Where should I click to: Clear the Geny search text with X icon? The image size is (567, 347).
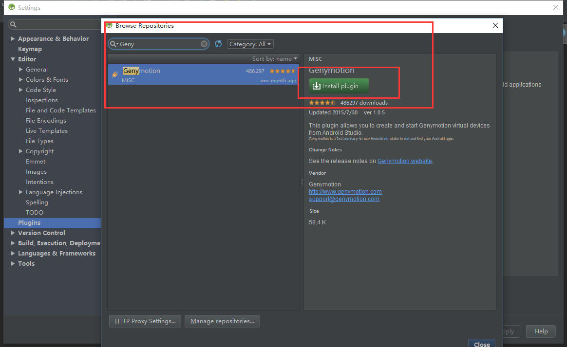(204, 44)
